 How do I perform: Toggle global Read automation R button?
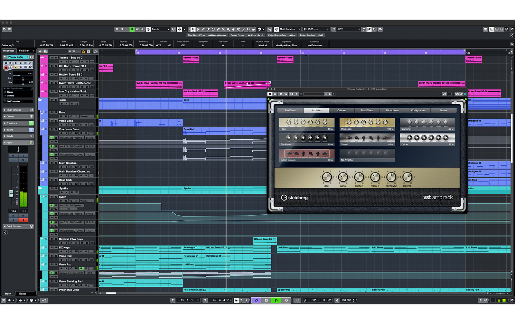tap(132, 29)
